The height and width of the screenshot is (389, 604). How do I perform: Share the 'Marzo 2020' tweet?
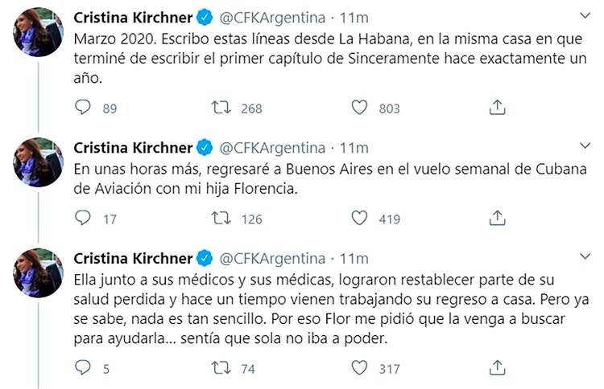(498, 108)
